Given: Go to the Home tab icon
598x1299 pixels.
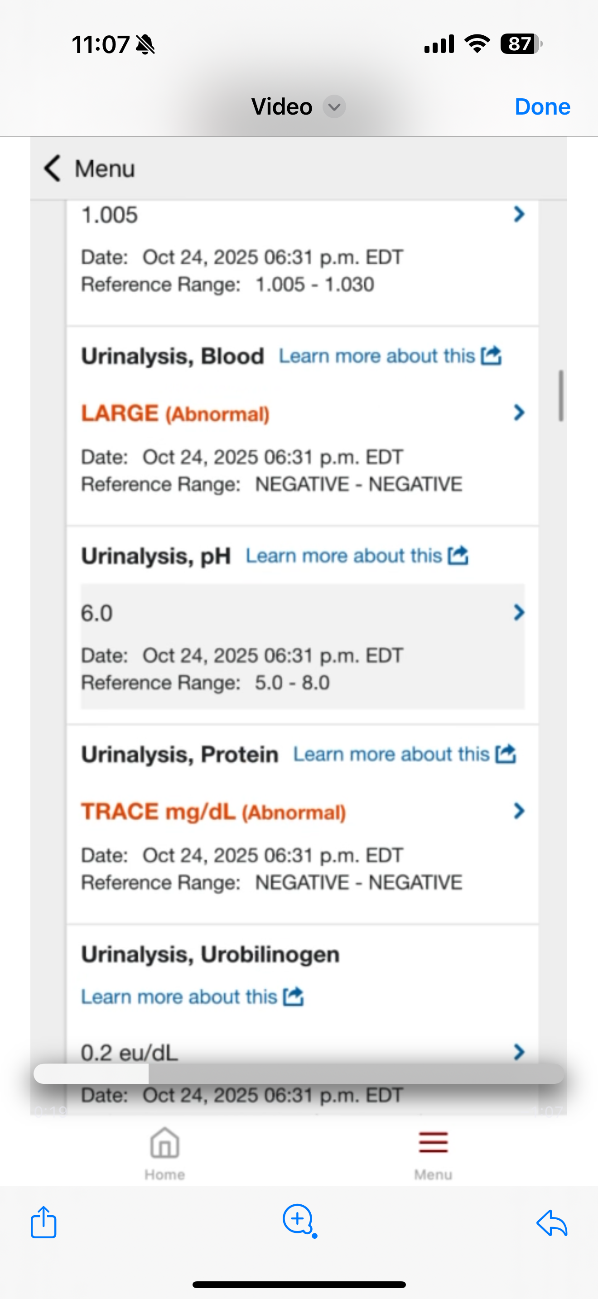Looking at the screenshot, I should tap(165, 1143).
